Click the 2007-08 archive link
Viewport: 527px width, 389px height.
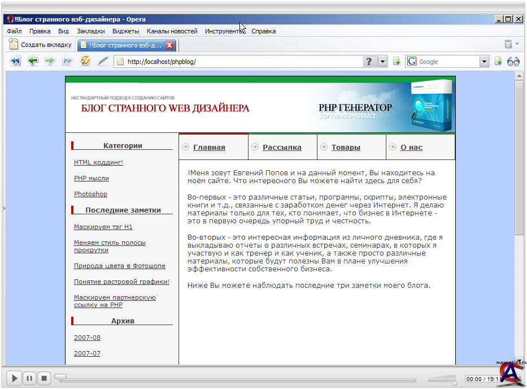87,338
